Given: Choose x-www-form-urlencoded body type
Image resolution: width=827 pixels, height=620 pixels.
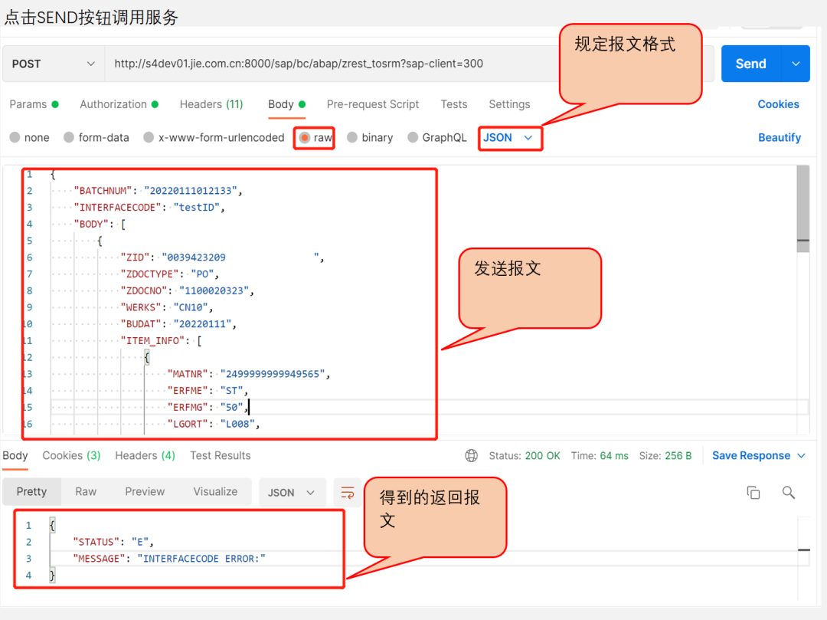Looking at the screenshot, I should click(x=149, y=138).
